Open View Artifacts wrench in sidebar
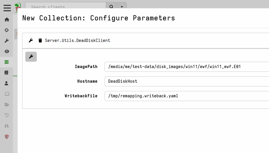269x153 pixels. (7, 41)
